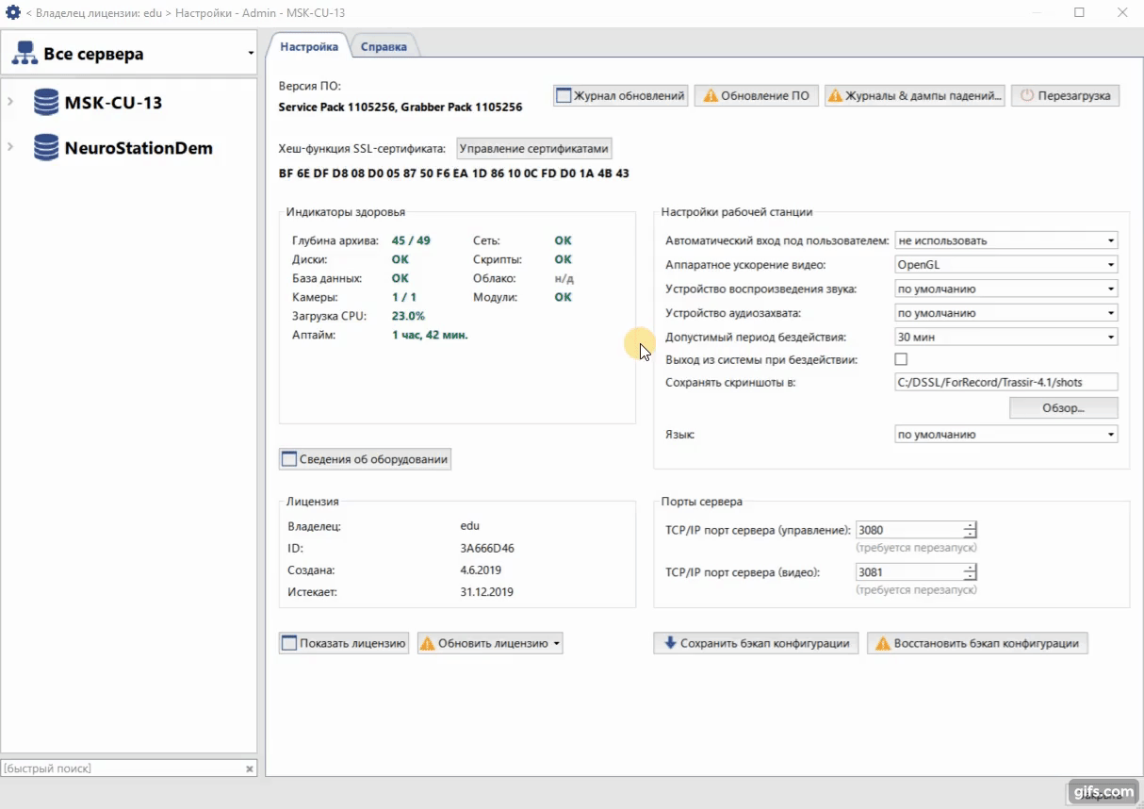
Task: Clear the quick search with x icon
Action: coord(250,769)
